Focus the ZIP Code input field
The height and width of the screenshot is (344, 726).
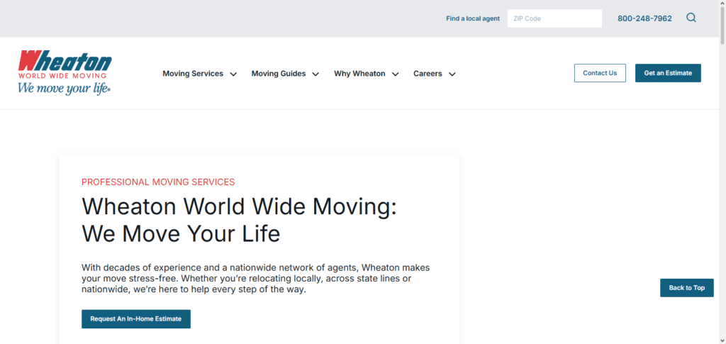(554, 18)
